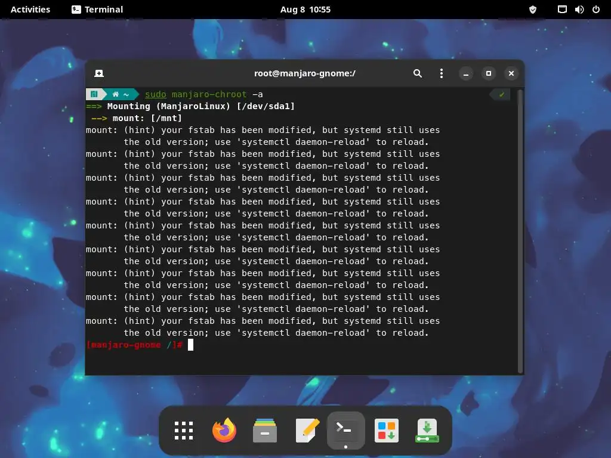The image size is (611, 458).
Task: Open the power menu icon
Action: click(596, 10)
